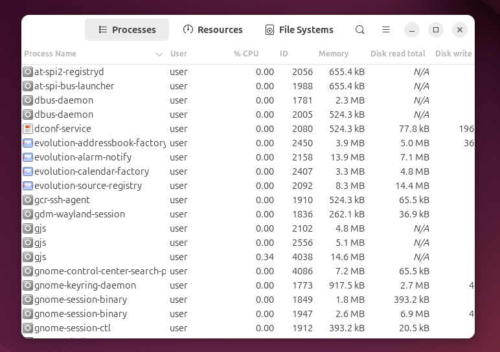Click the icon of gjs ID 2556
The height and width of the screenshot is (352, 500).
(28, 243)
